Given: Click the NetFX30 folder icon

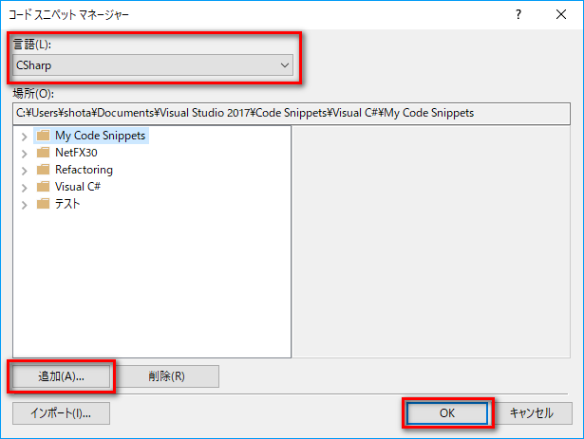Looking at the screenshot, I should pos(43,153).
